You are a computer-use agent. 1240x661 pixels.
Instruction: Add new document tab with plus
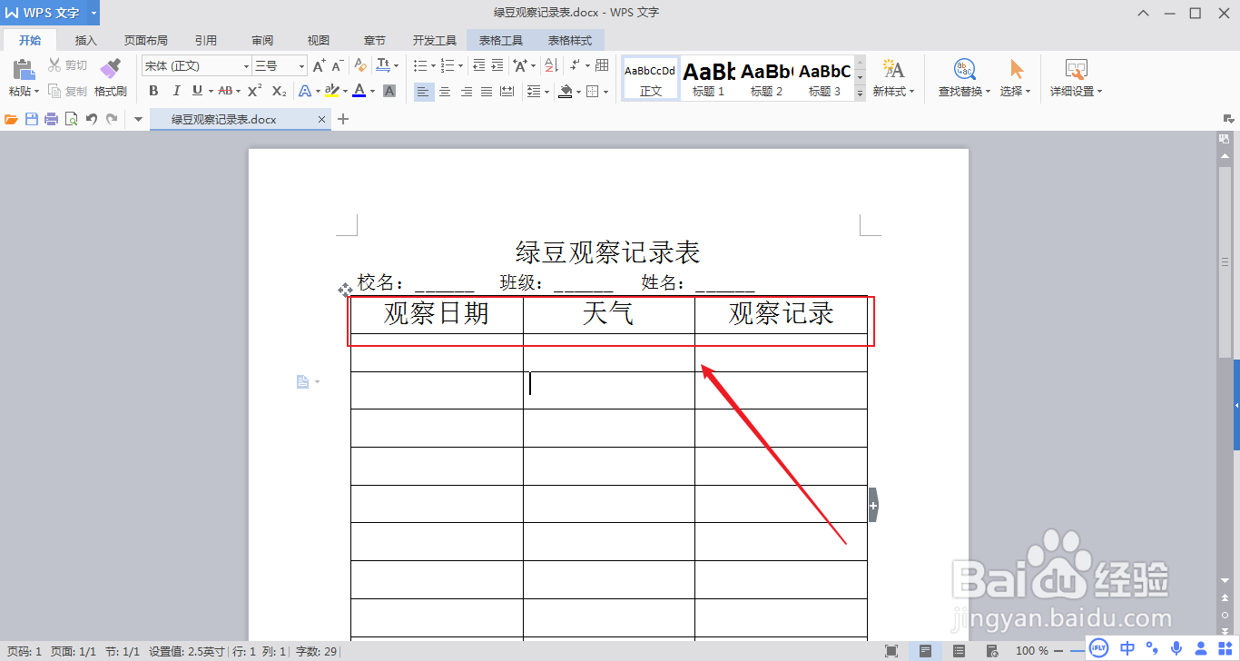pyautogui.click(x=343, y=119)
